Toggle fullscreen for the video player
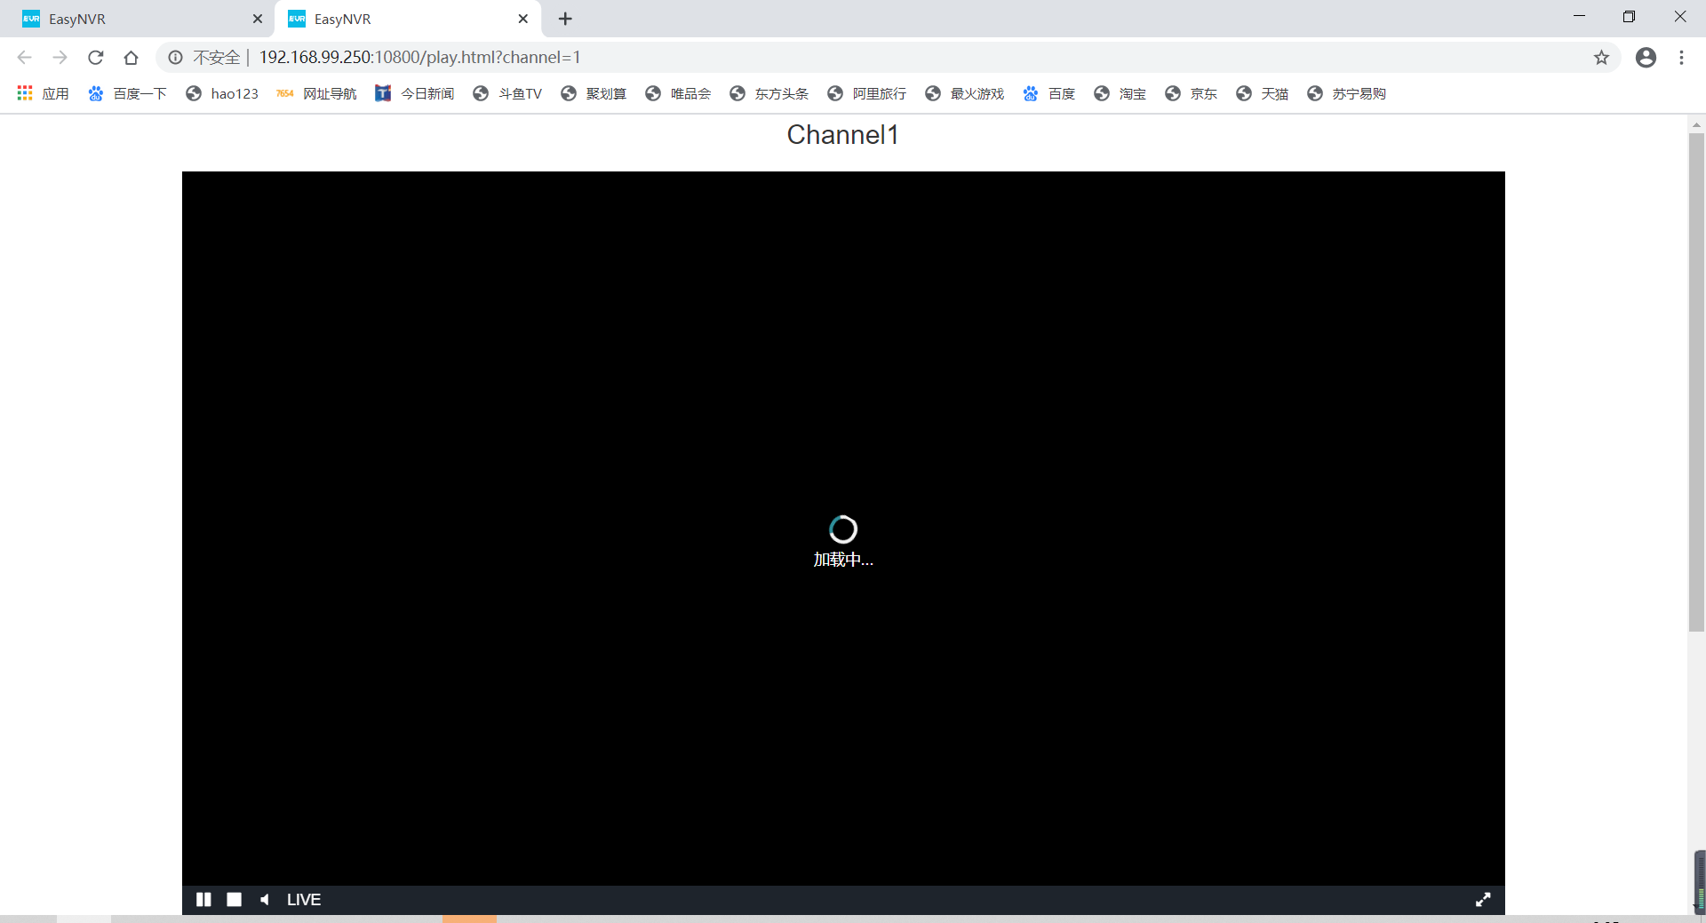 click(1483, 899)
